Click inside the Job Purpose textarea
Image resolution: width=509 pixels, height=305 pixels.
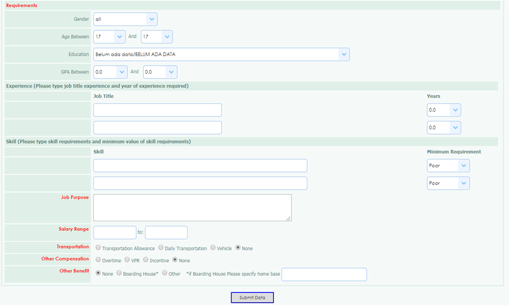[x=192, y=208]
